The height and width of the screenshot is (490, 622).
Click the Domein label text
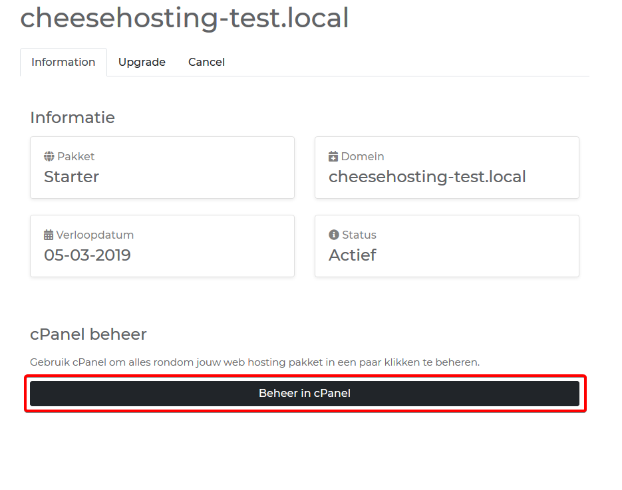point(363,157)
